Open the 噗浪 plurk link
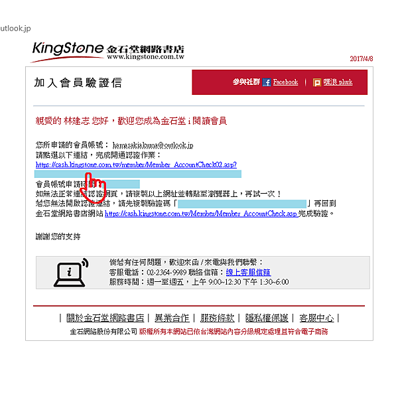Viewport: 398px width, 398px height. coord(338,82)
